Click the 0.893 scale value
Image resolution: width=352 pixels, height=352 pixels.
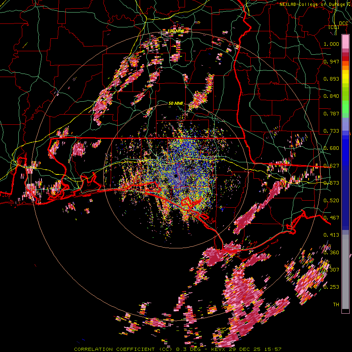[x=331, y=79]
